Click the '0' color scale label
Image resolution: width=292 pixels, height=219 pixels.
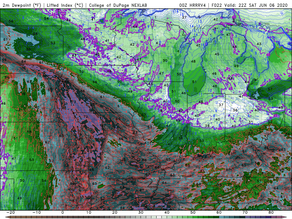click(62, 212)
